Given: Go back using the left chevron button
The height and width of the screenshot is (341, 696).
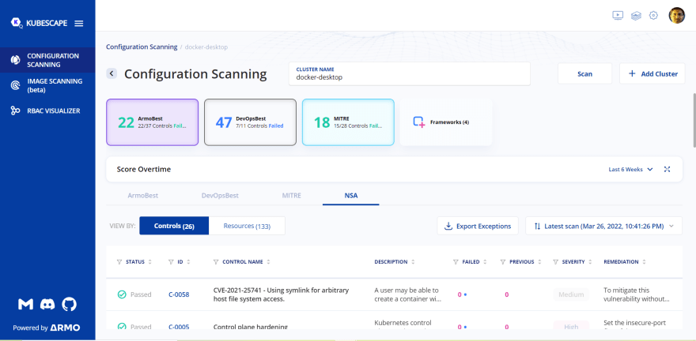Looking at the screenshot, I should point(112,74).
